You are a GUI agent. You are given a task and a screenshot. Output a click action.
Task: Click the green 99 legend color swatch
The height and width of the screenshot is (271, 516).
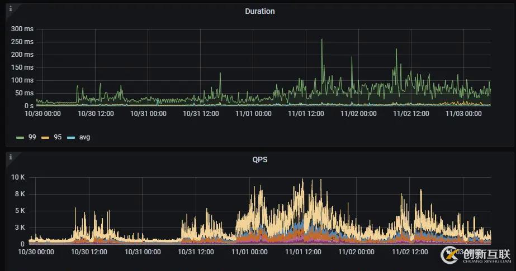coord(20,138)
